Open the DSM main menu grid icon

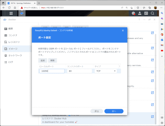(11, 13)
